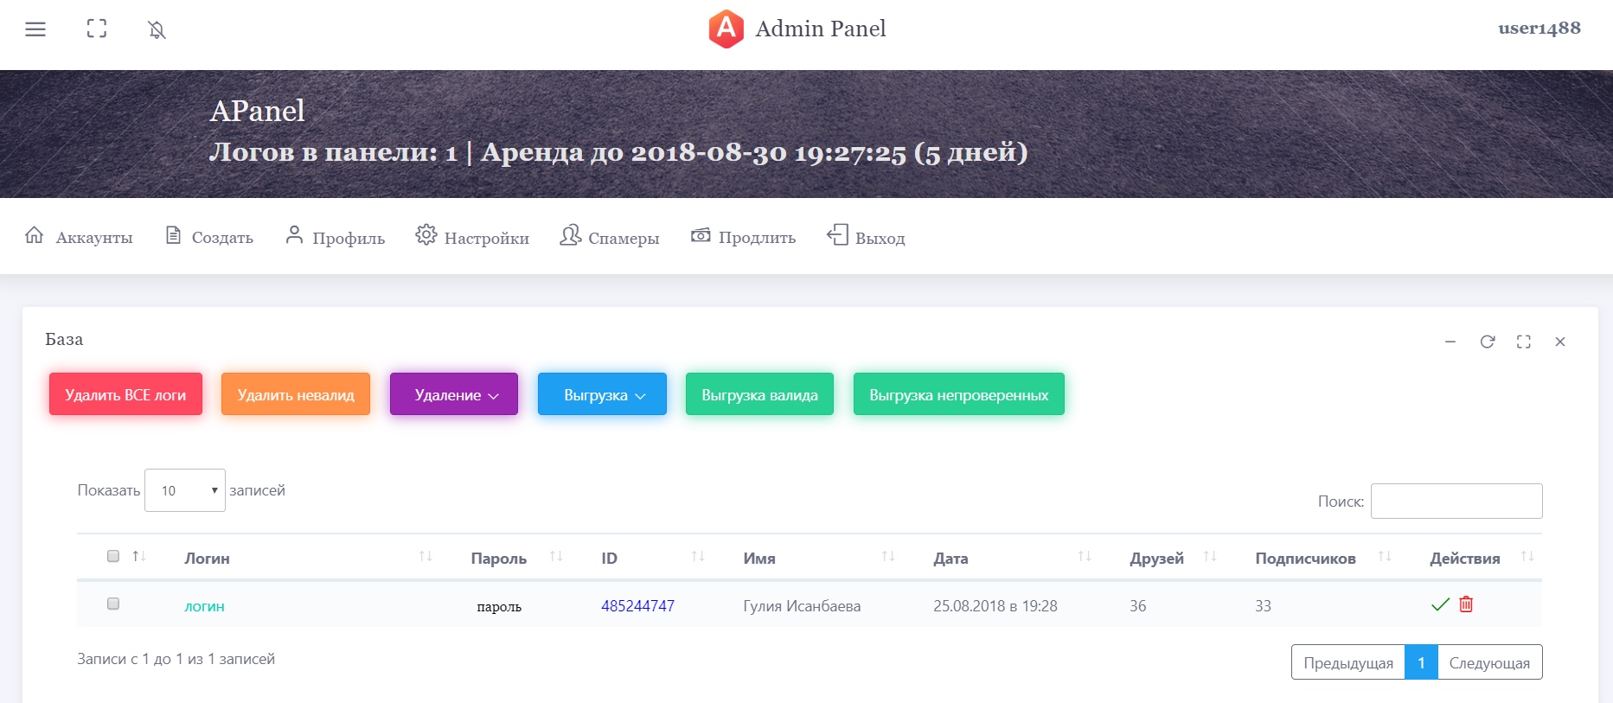Click the Удалить невалид button
The height and width of the screenshot is (703, 1613).
[296, 394]
